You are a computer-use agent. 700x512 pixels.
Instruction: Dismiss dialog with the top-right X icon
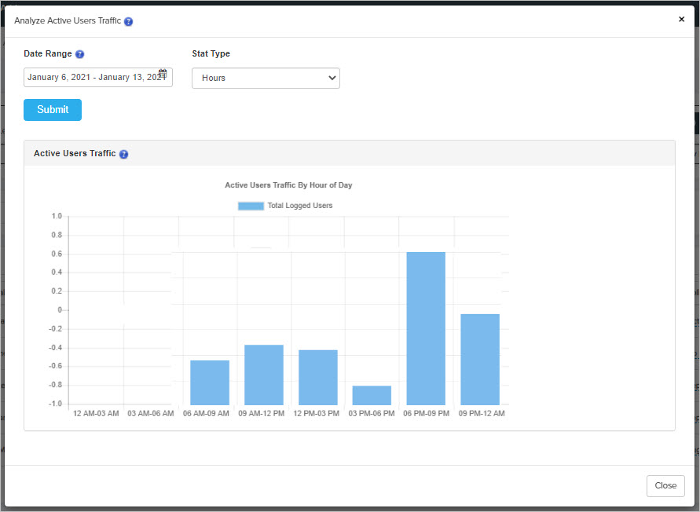[x=681, y=20]
